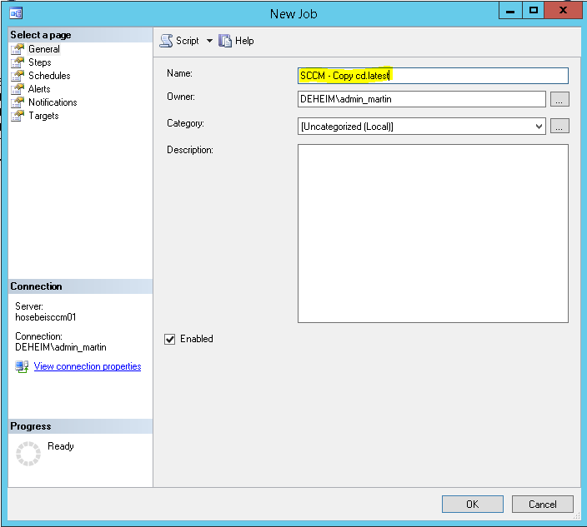Click the Script scroll icon in toolbar

coord(166,41)
